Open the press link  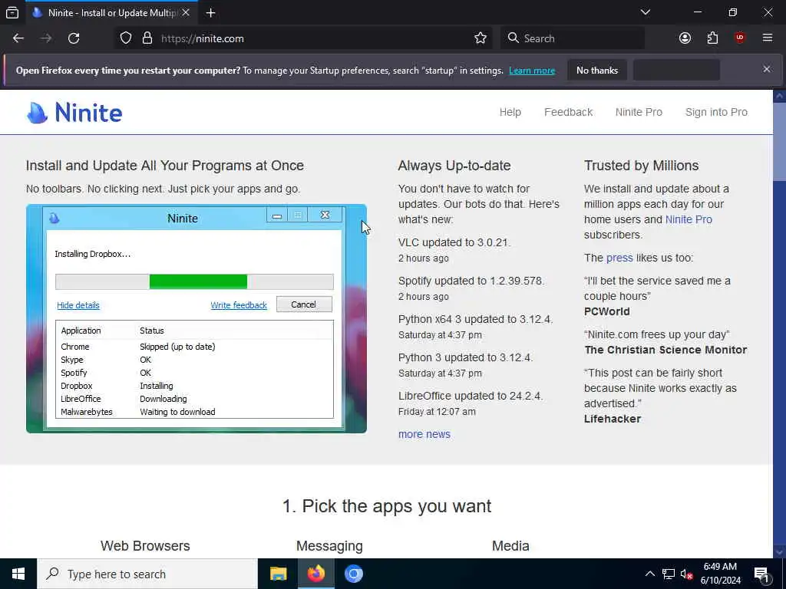click(619, 258)
